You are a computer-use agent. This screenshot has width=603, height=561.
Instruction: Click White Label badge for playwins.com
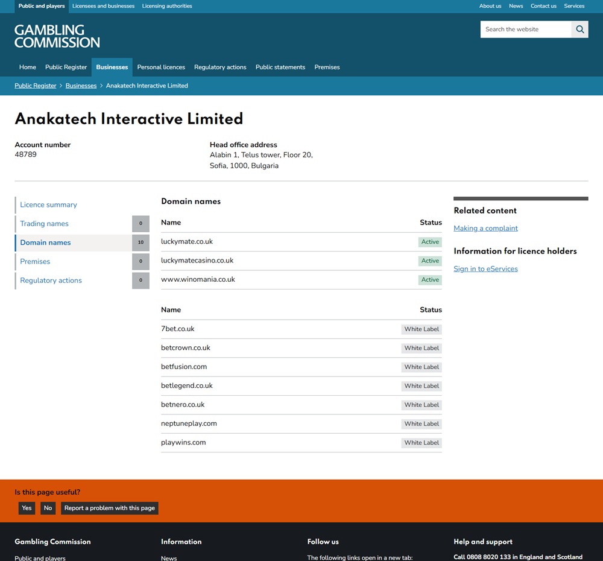click(421, 443)
